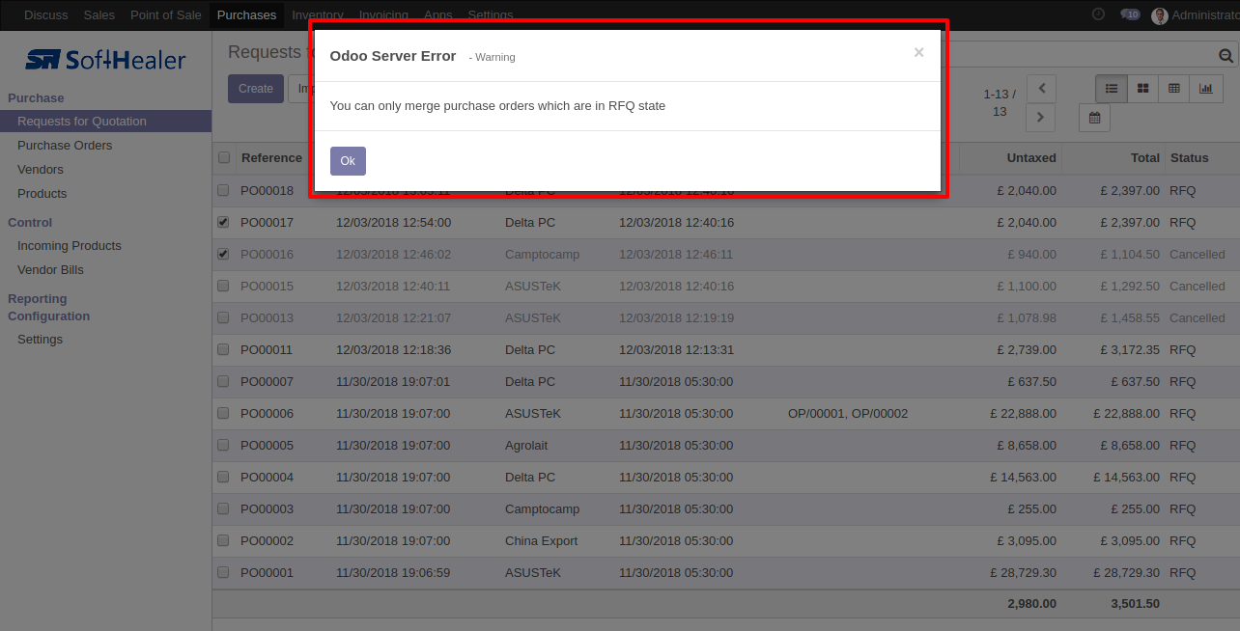Open the Sales menu
The width and height of the screenshot is (1240, 631).
pyautogui.click(x=99, y=14)
